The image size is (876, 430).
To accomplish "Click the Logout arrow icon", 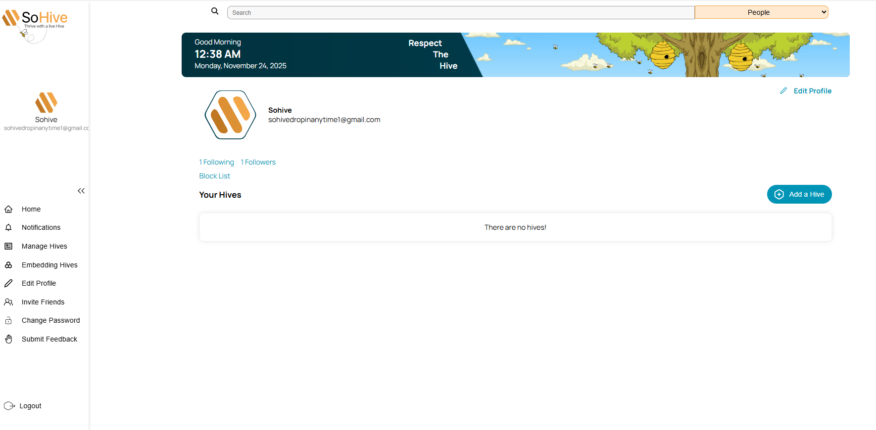I will point(9,406).
